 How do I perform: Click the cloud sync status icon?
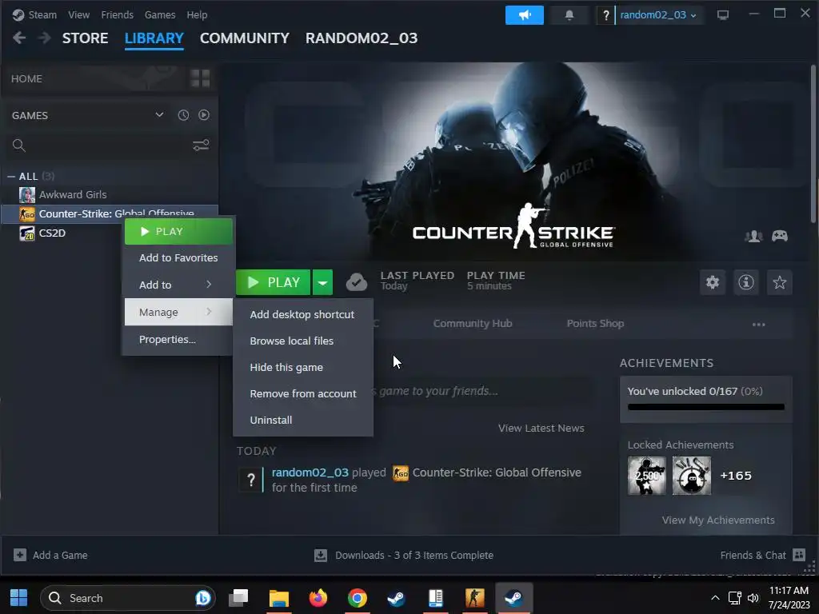pos(357,282)
